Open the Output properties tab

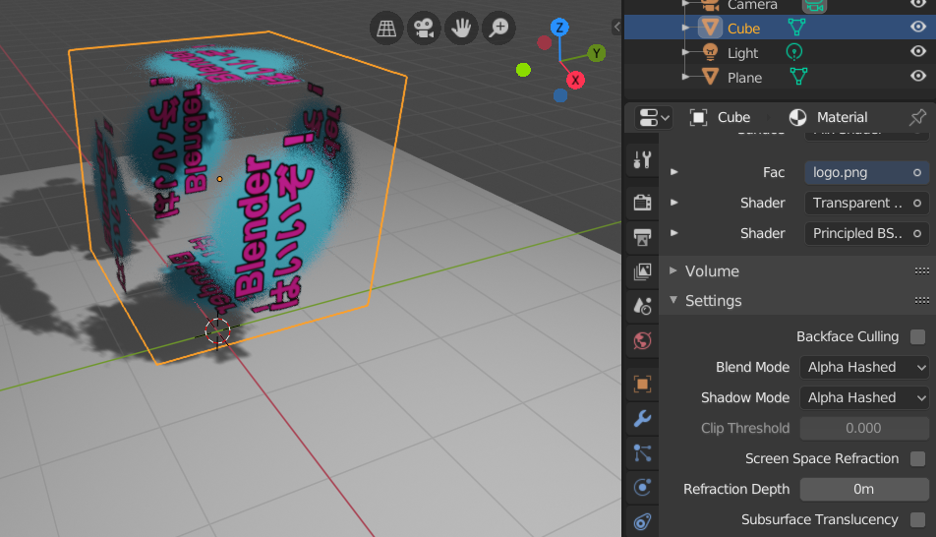tap(642, 237)
